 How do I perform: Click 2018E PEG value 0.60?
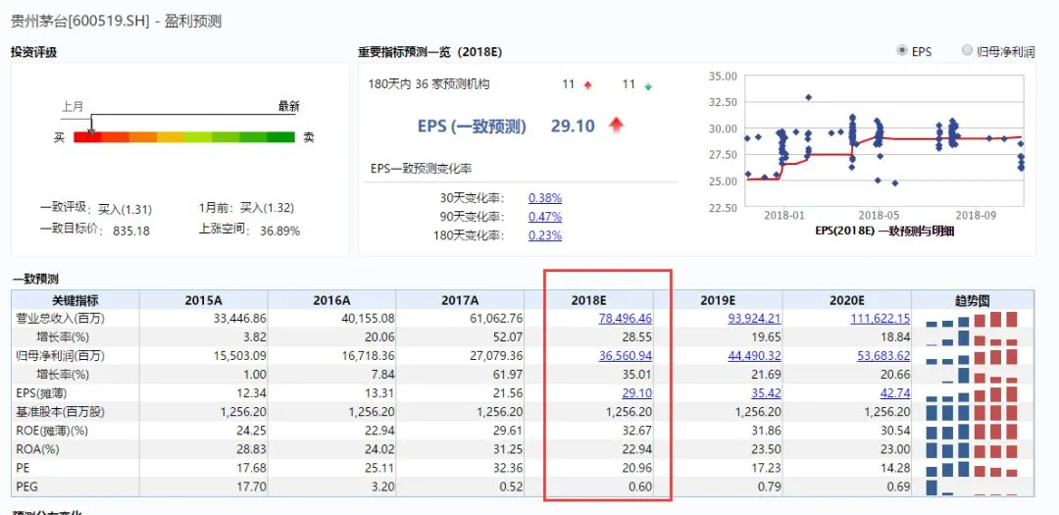(x=641, y=488)
